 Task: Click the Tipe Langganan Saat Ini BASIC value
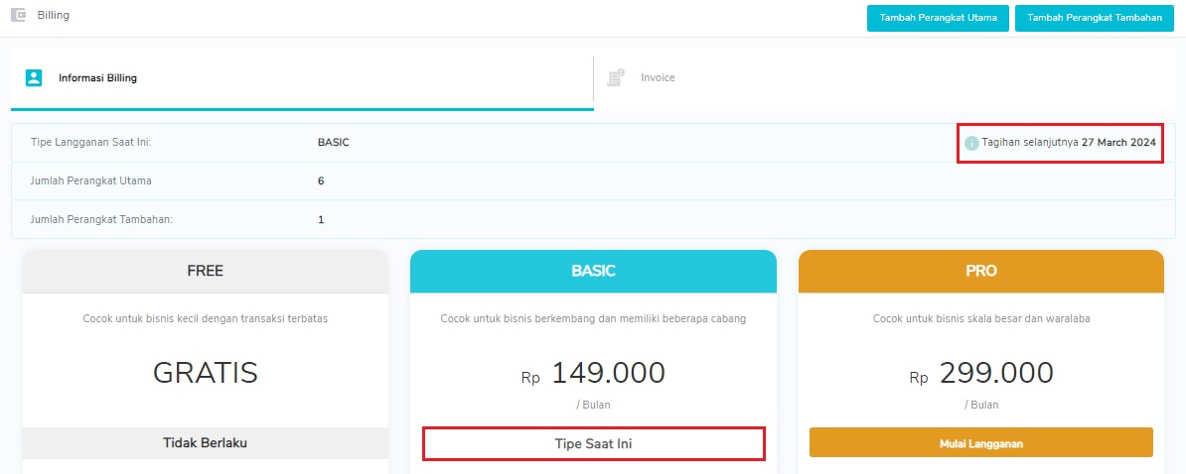[334, 143]
